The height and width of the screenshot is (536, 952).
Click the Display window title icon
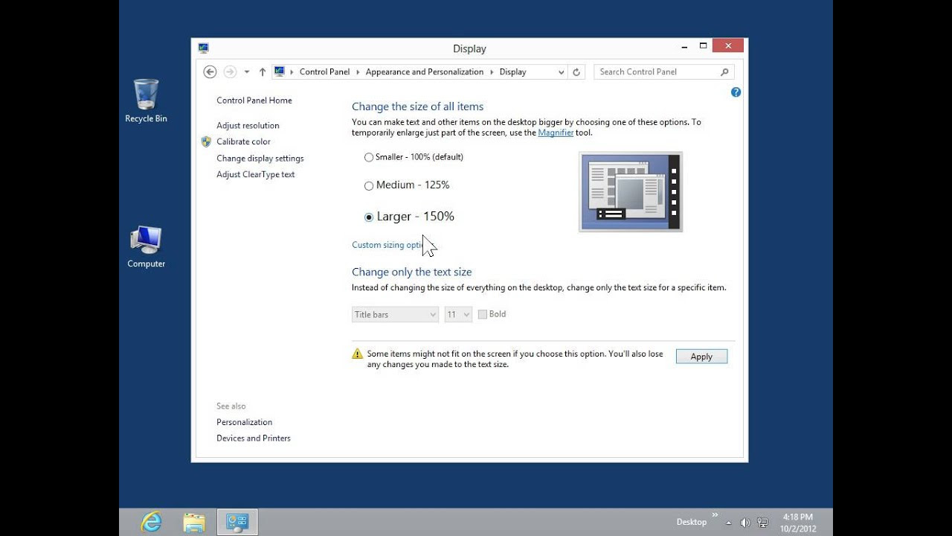point(203,48)
